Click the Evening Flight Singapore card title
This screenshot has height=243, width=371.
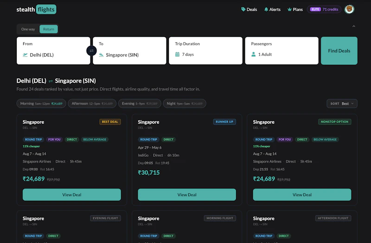[x=33, y=218]
